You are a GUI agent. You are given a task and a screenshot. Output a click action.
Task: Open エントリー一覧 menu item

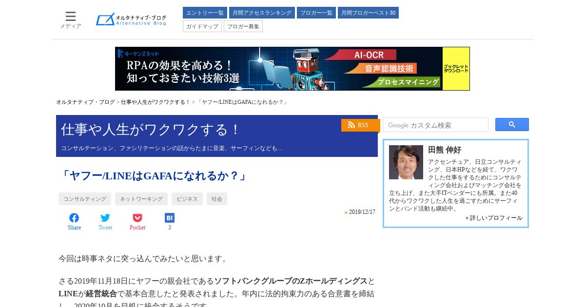pyautogui.click(x=205, y=13)
